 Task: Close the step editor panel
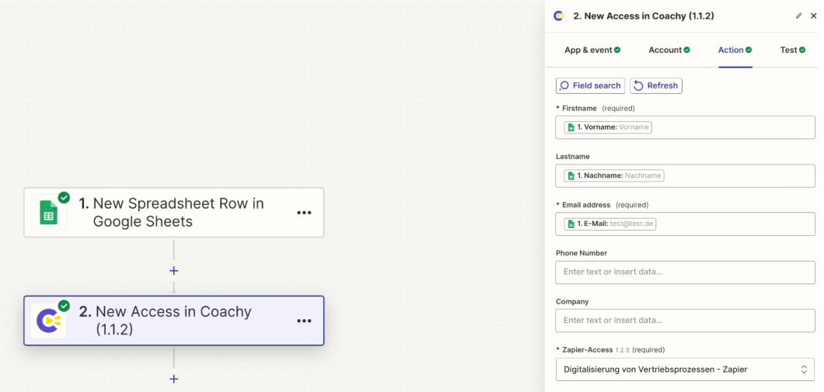[813, 16]
